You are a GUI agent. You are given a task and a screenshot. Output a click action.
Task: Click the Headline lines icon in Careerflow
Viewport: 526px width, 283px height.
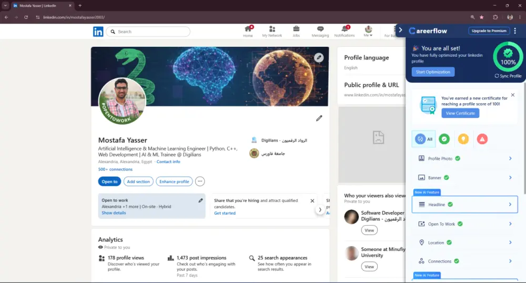[422, 205]
